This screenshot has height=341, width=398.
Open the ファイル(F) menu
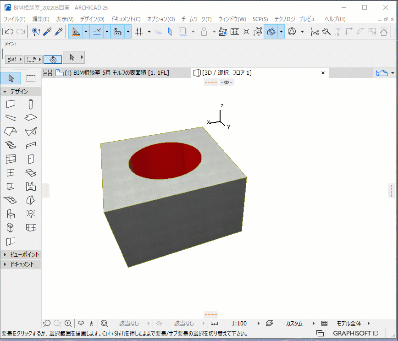point(14,19)
